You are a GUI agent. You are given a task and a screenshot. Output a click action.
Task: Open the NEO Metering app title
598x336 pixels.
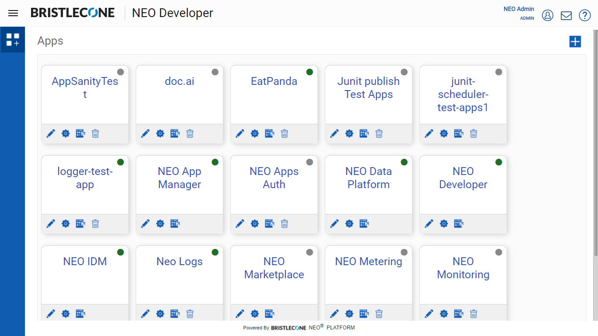369,262
